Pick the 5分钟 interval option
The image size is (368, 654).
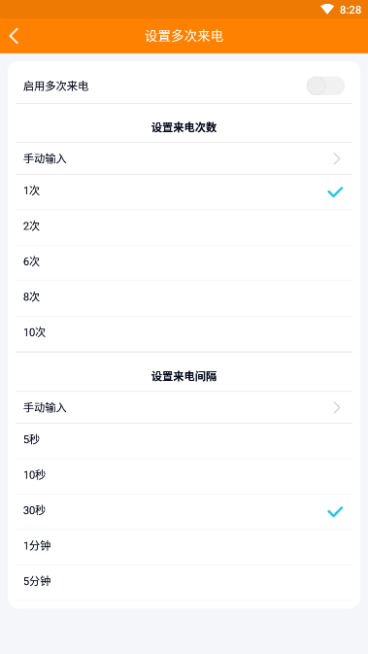point(184,582)
